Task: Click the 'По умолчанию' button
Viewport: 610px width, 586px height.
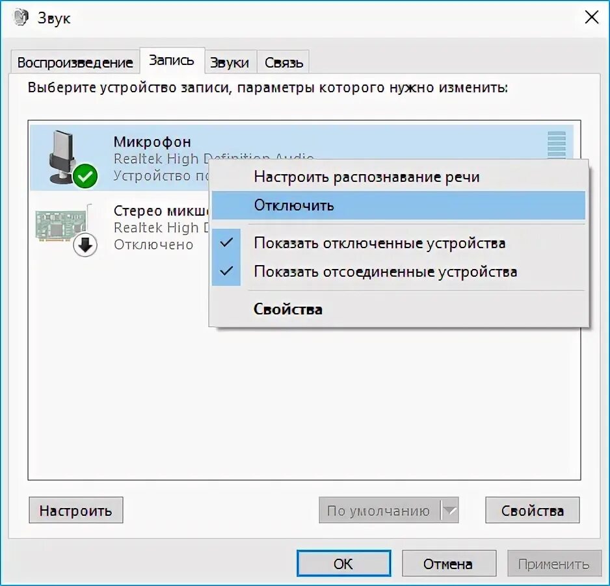Action: [x=380, y=510]
